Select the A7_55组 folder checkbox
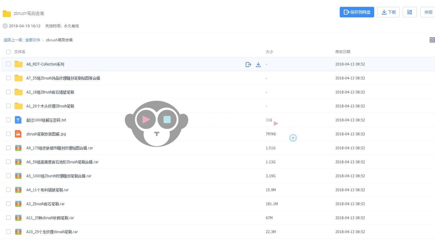 [8, 78]
